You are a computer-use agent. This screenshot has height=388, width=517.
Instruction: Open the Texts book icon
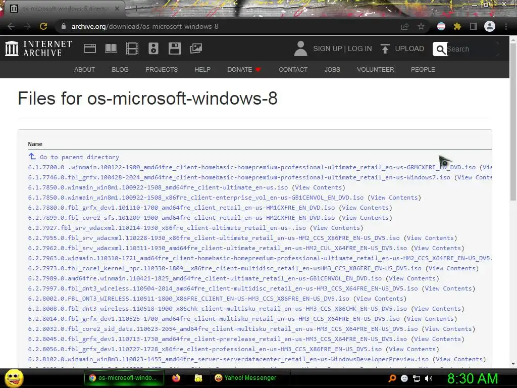111,48
